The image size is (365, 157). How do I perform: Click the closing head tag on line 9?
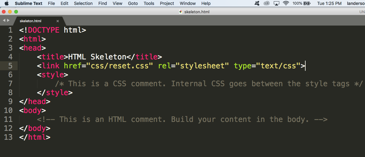tap(35, 101)
